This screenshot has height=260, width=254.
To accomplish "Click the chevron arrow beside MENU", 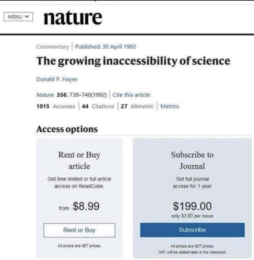I will click(27, 17).
